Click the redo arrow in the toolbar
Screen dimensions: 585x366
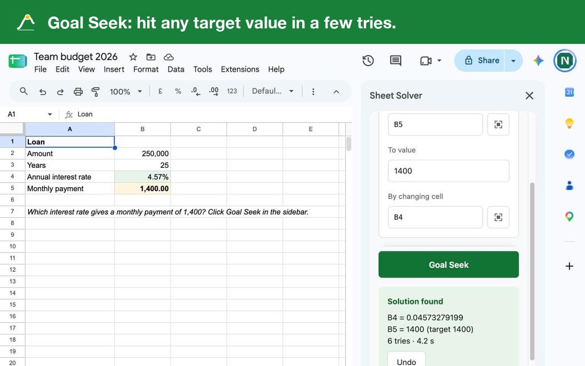point(60,91)
